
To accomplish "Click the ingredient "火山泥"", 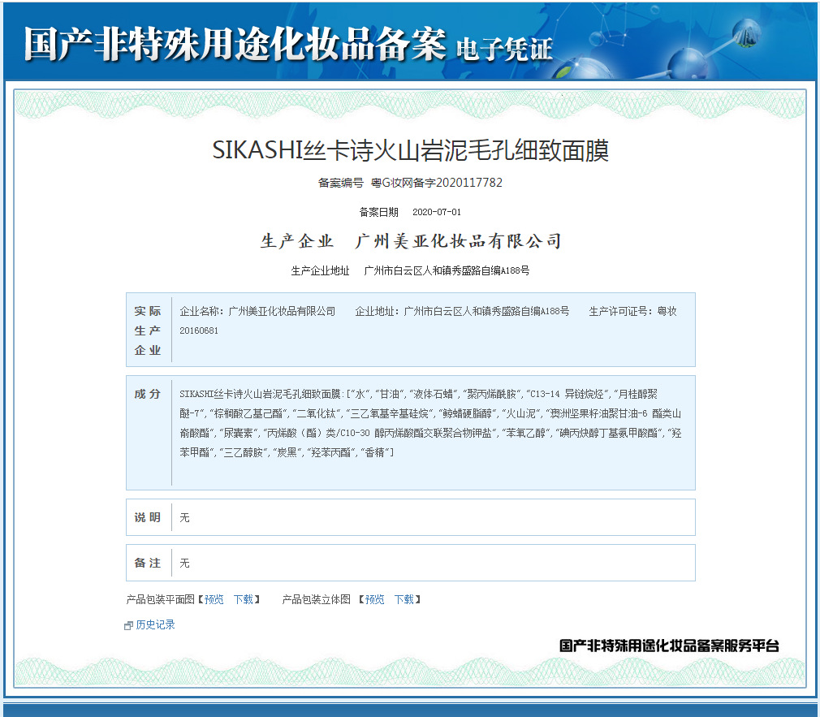I will point(521,413).
